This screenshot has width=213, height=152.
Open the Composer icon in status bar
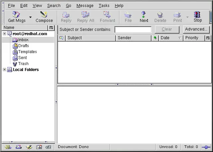click(29, 147)
